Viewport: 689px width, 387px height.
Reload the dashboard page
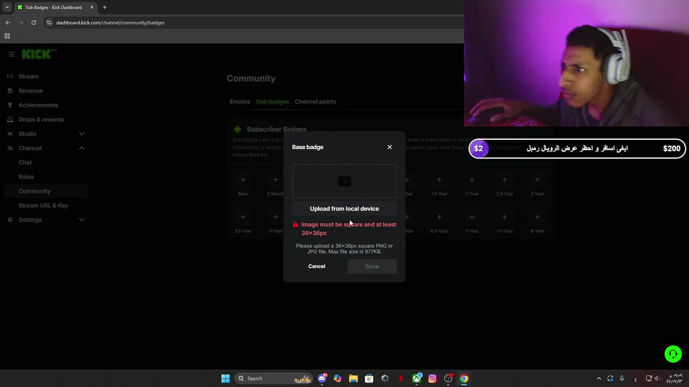[x=33, y=23]
